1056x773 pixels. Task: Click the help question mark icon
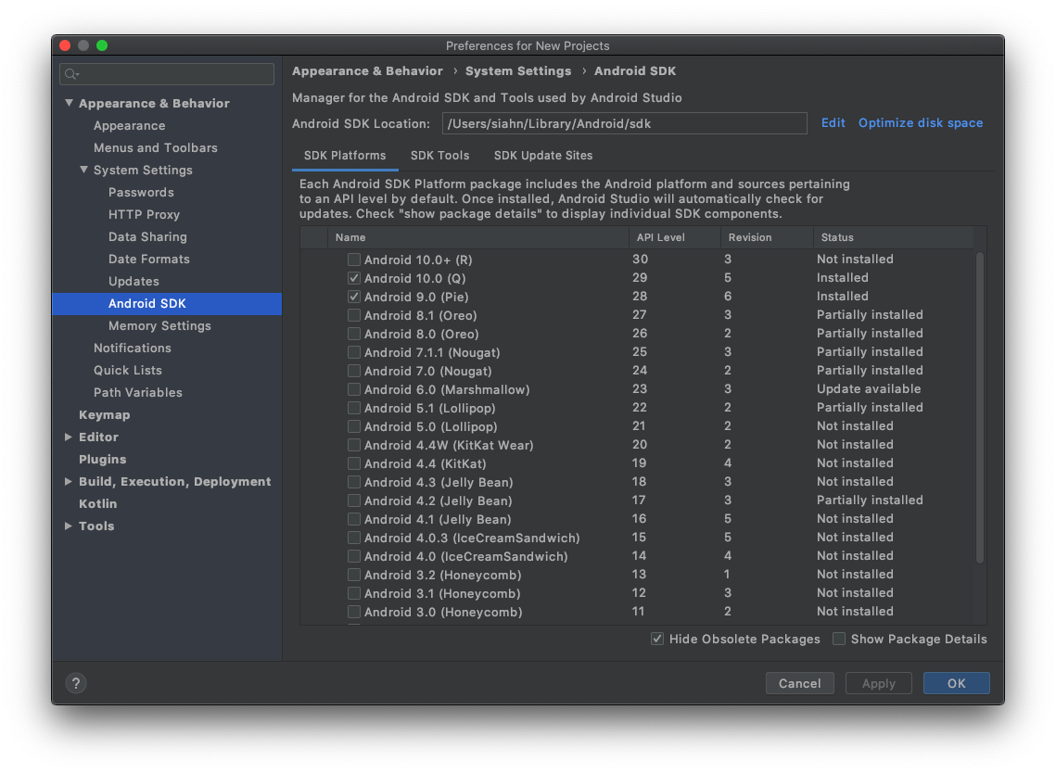[x=76, y=683]
